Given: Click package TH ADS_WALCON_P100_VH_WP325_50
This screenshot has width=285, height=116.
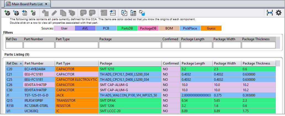Looking at the screenshot, I should tap(130, 95).
